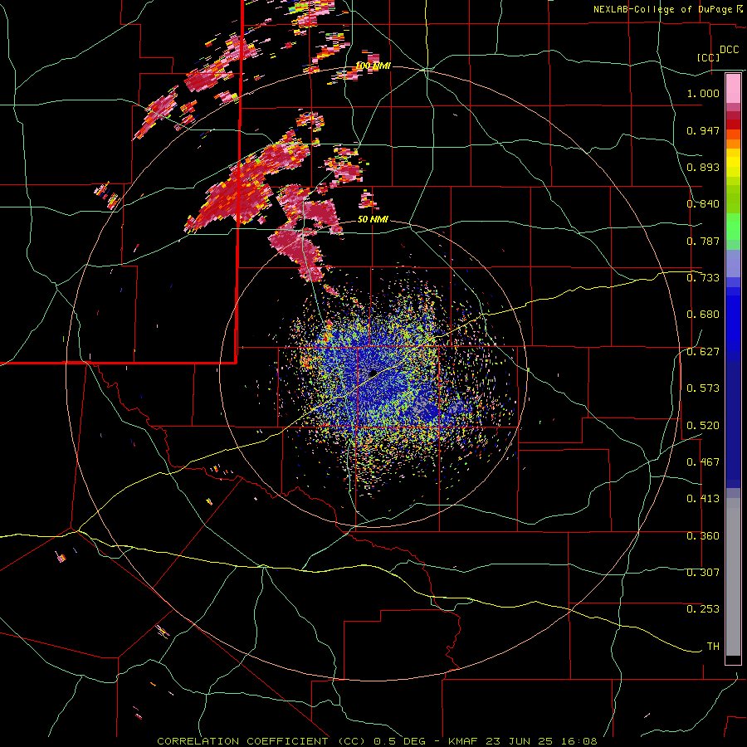Click the 0.413 legend value

[x=703, y=498]
